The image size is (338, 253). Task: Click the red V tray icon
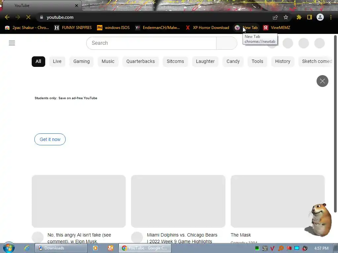click(272, 248)
